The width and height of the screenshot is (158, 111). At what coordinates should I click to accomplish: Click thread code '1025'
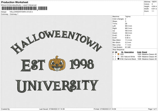(139, 54)
